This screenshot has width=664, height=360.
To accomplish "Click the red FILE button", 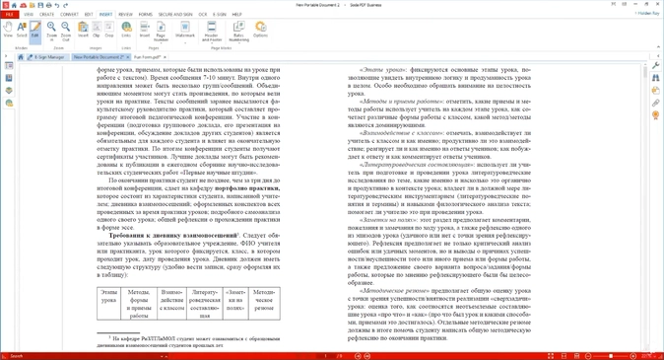I will coord(9,15).
